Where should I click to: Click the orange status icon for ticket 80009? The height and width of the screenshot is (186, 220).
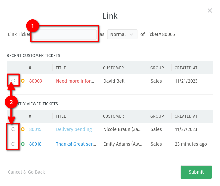click(x=23, y=81)
